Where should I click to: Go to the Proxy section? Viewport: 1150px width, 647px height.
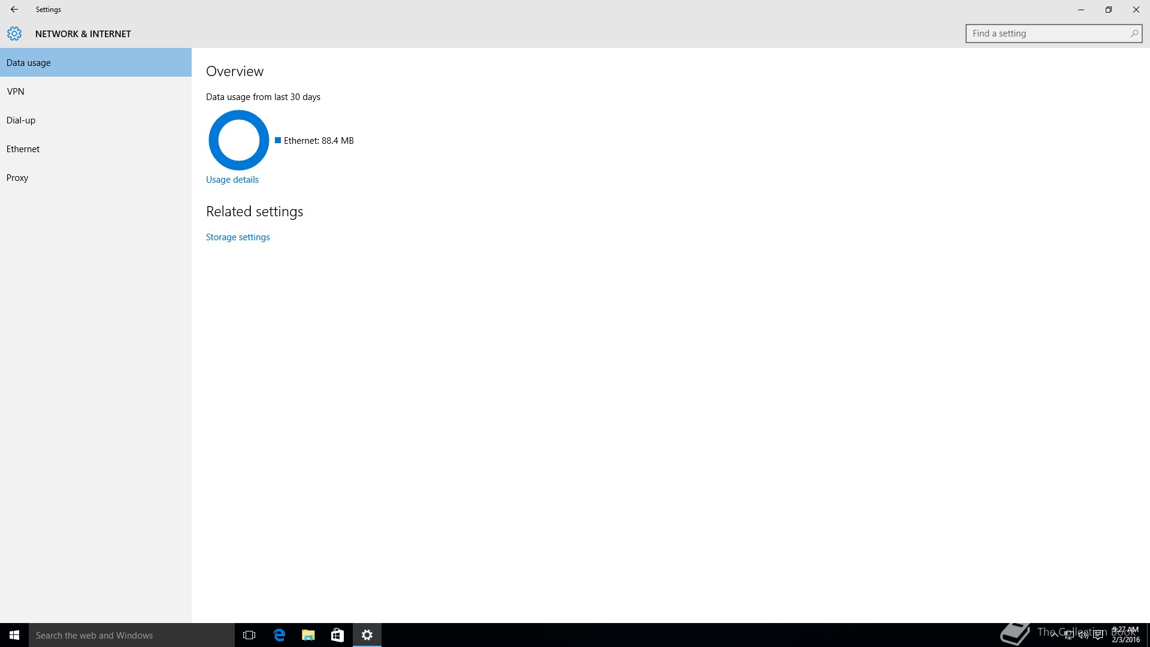[x=17, y=178]
